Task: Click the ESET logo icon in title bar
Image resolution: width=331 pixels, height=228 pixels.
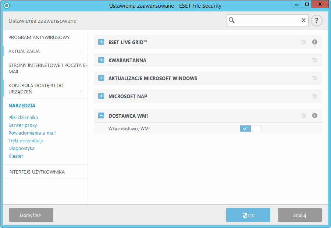Action: tap(7, 6)
